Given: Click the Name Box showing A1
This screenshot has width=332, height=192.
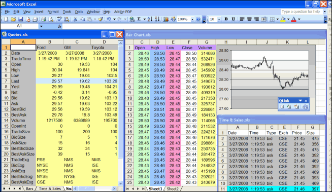Looking at the screenshot, I should (19, 26).
